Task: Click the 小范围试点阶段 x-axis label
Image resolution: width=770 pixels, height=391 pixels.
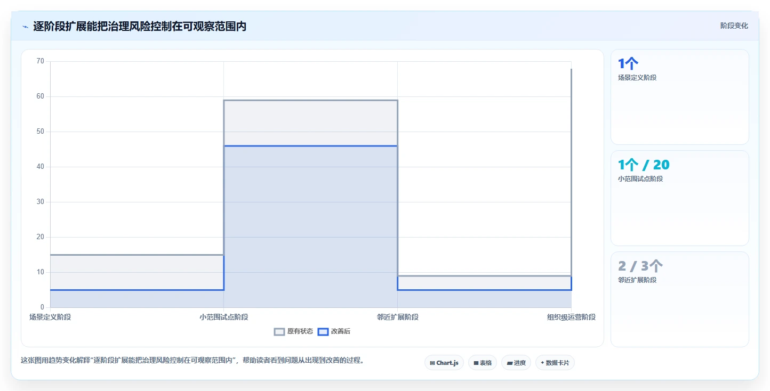Action: click(x=224, y=317)
